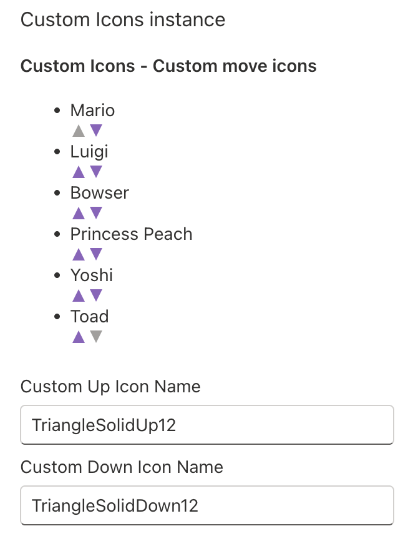Move Princess Peach up one position
This screenshot has height=546, width=413.
[79, 254]
